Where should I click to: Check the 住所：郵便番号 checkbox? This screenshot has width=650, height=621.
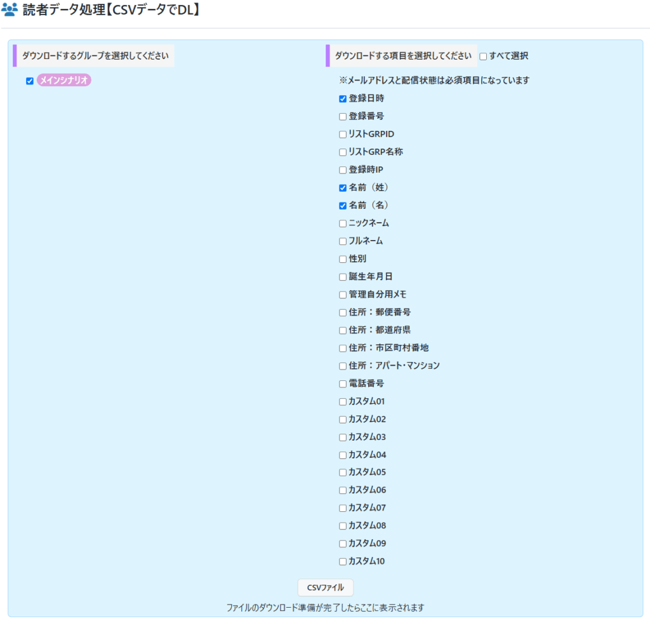pos(343,312)
